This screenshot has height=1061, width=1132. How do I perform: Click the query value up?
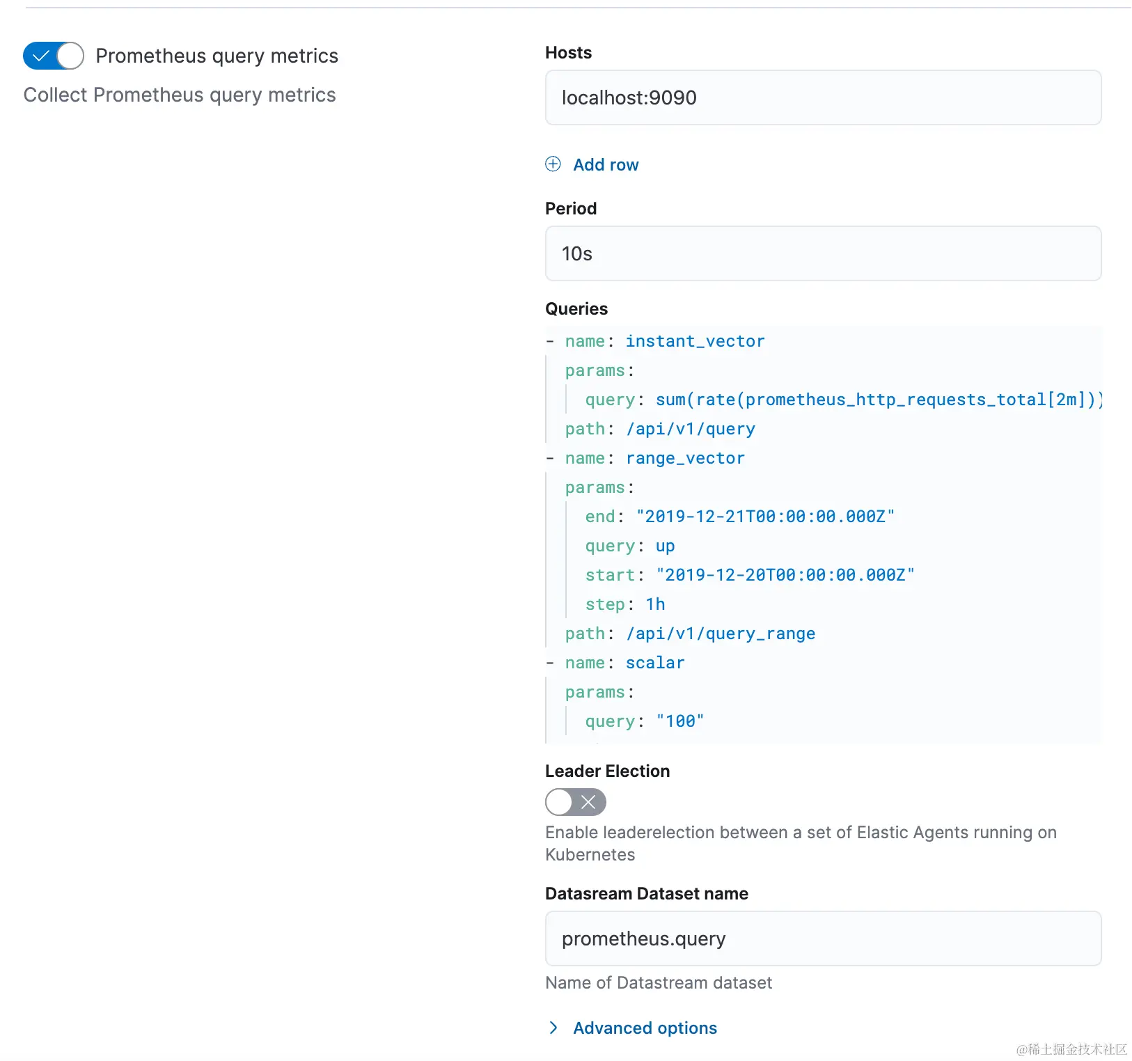665,546
